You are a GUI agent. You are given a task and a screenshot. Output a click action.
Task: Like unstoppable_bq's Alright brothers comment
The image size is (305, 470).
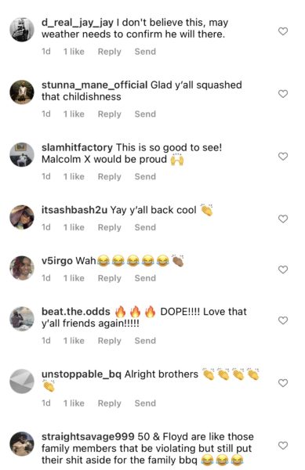[x=283, y=383]
